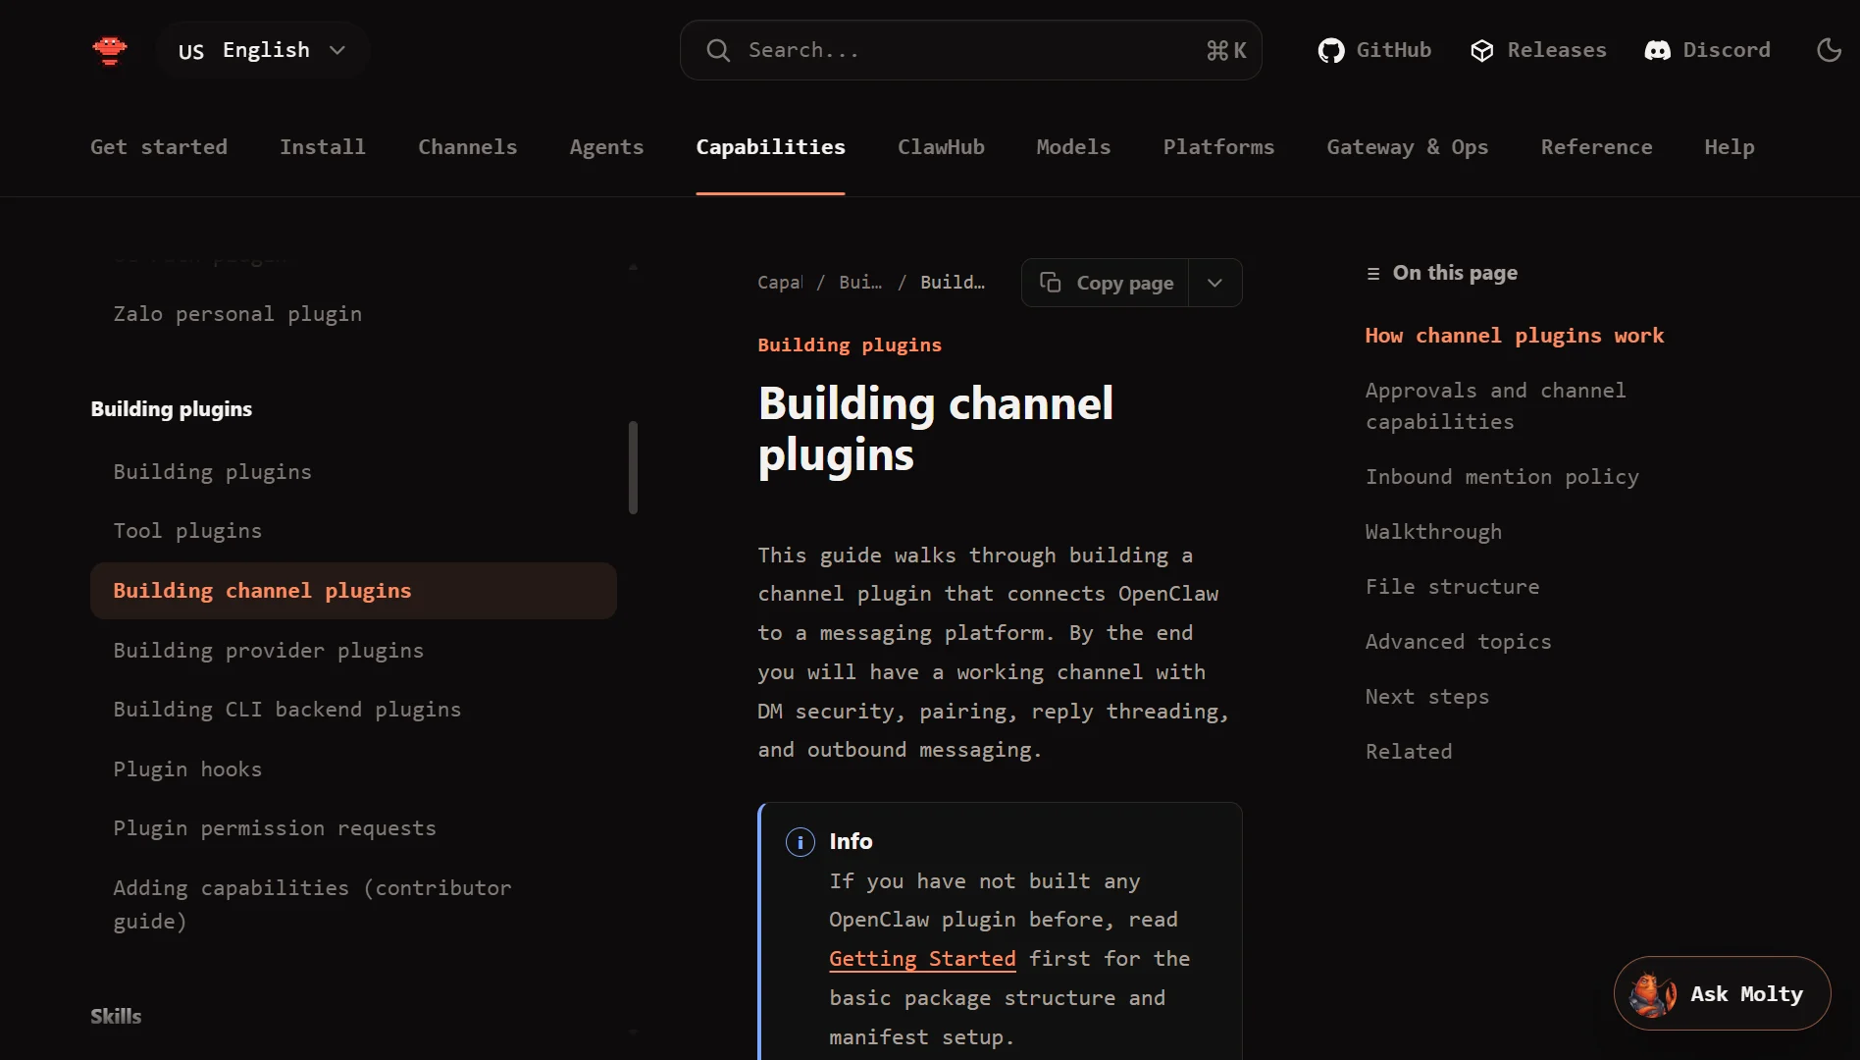Switch to Models tab
1860x1060 pixels.
point(1073,147)
